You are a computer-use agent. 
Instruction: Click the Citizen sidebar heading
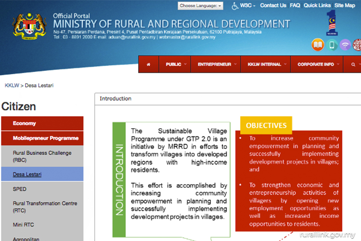pos(19,107)
